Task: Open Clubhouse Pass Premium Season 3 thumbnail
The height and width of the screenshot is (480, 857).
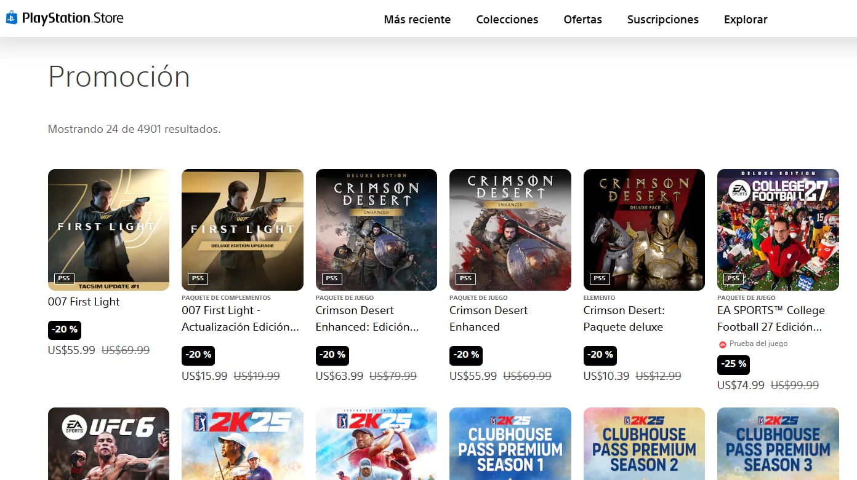Action: click(x=778, y=444)
